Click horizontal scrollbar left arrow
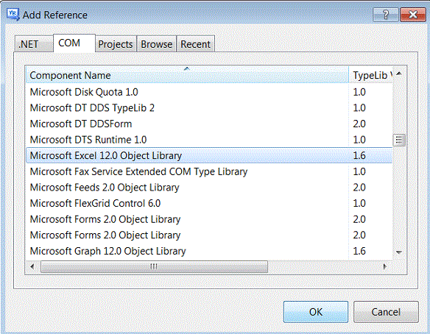Screen dimensions: 430x334 pyautogui.click(x=32, y=266)
